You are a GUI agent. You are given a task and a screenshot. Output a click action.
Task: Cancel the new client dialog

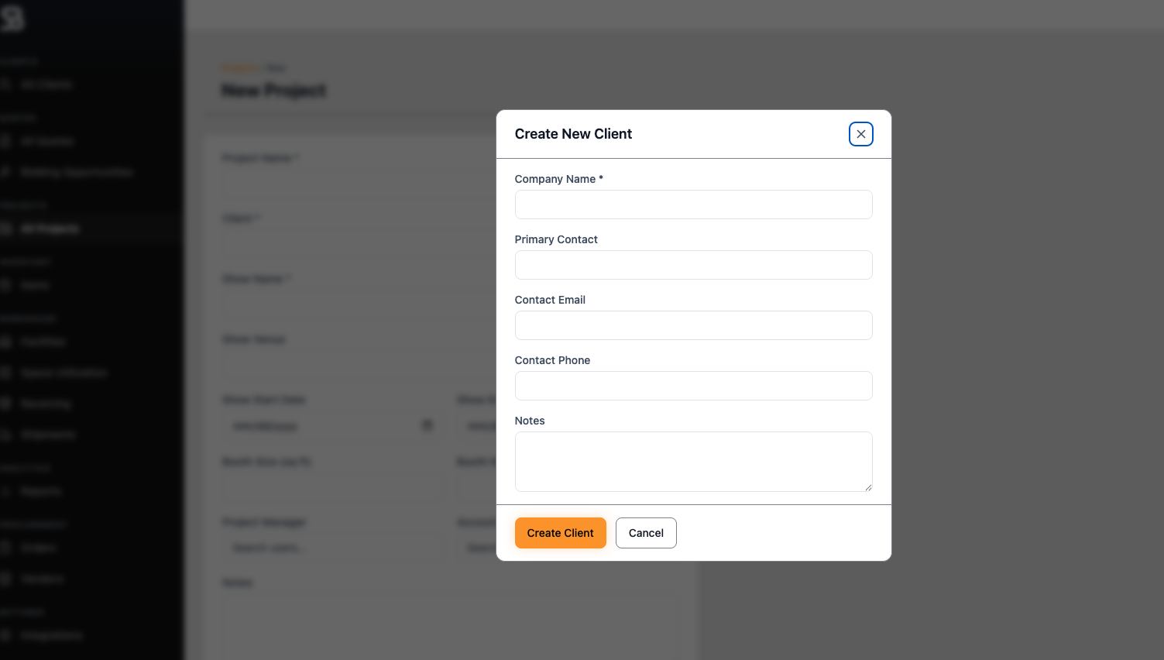[646, 533]
